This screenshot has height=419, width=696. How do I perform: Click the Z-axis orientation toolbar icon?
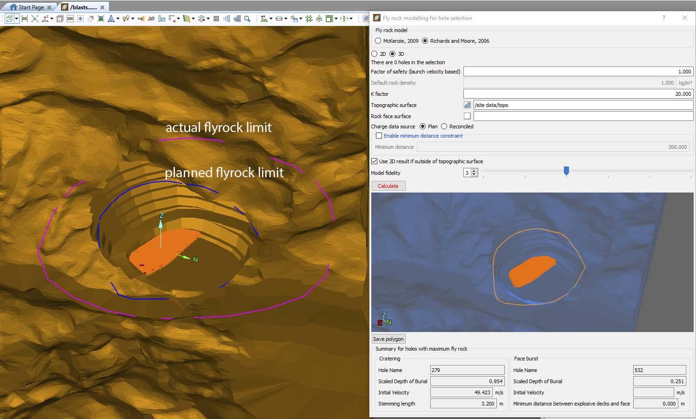coord(45,19)
